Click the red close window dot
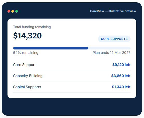The width and height of the screenshot is (144, 118). point(9,11)
